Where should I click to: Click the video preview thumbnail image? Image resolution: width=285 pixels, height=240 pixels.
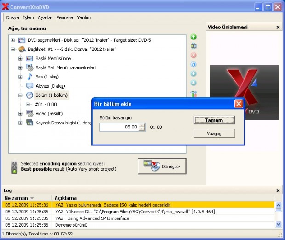coord(244,92)
